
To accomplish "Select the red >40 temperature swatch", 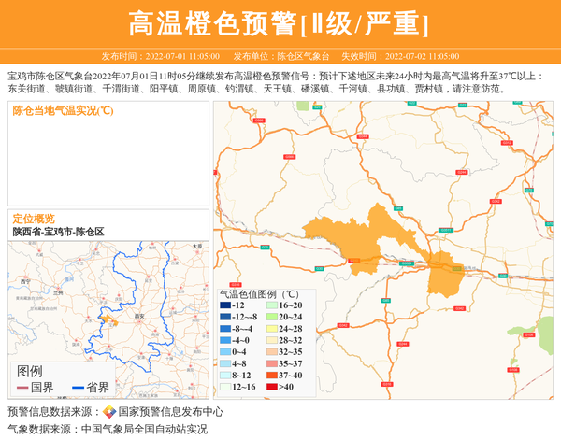I will [271, 387].
